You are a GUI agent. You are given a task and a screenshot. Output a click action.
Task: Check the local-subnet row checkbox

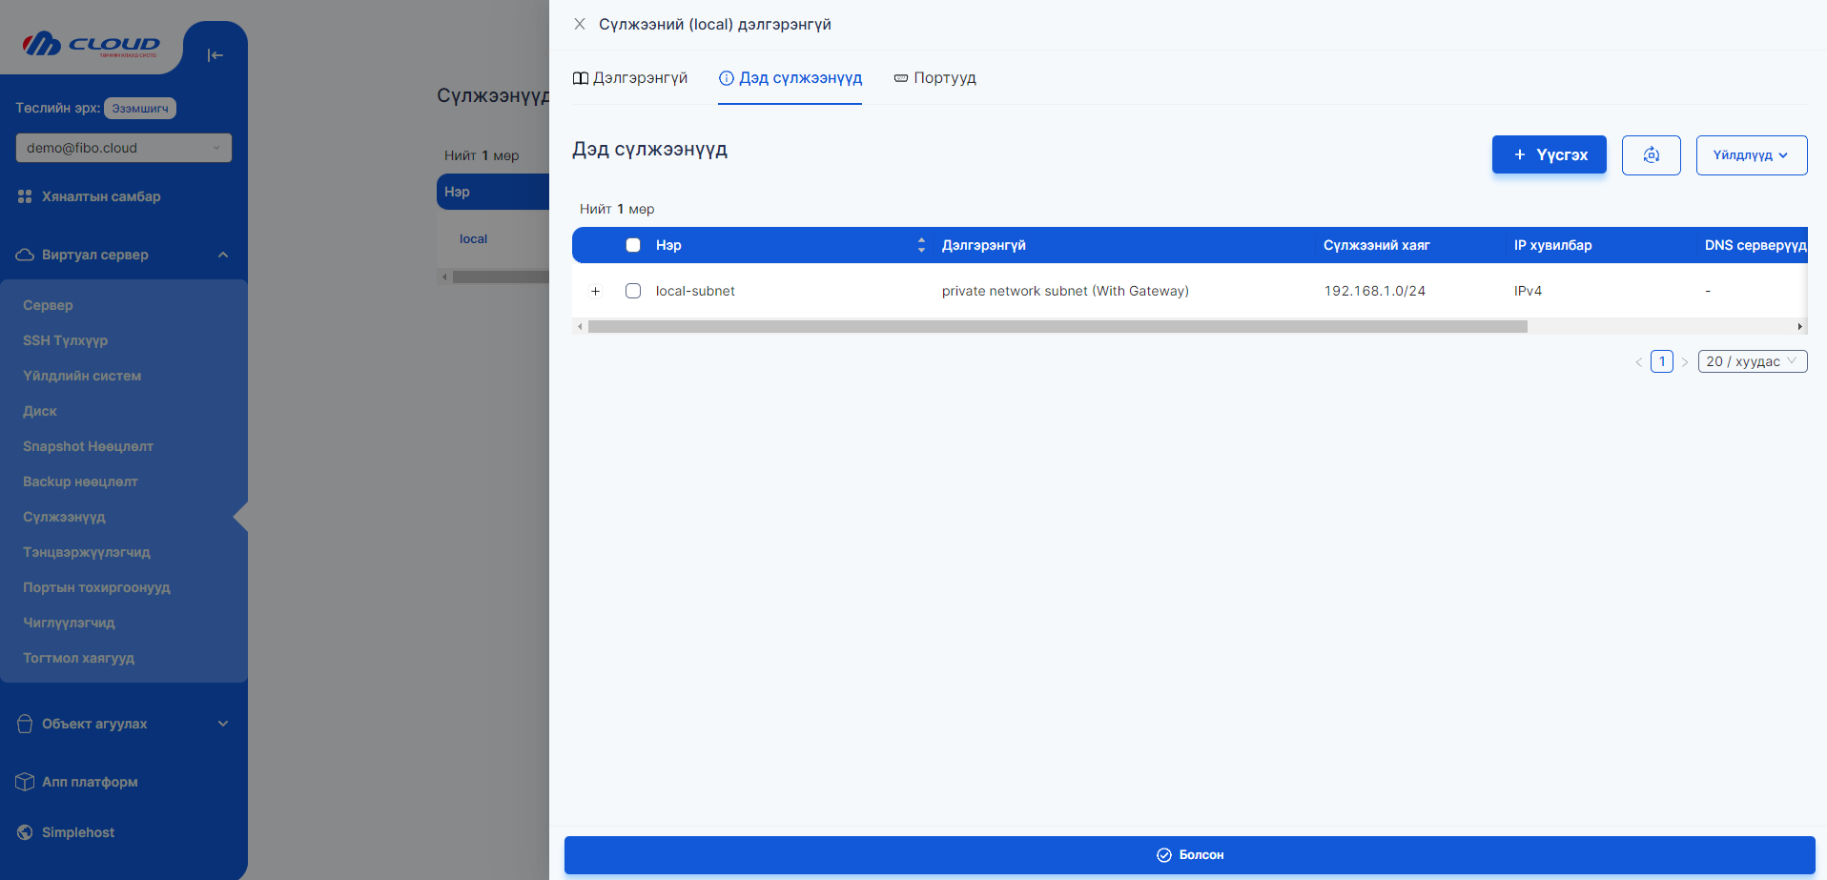click(633, 291)
